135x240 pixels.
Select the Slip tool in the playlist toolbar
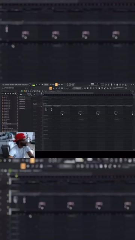tap(32, 91)
